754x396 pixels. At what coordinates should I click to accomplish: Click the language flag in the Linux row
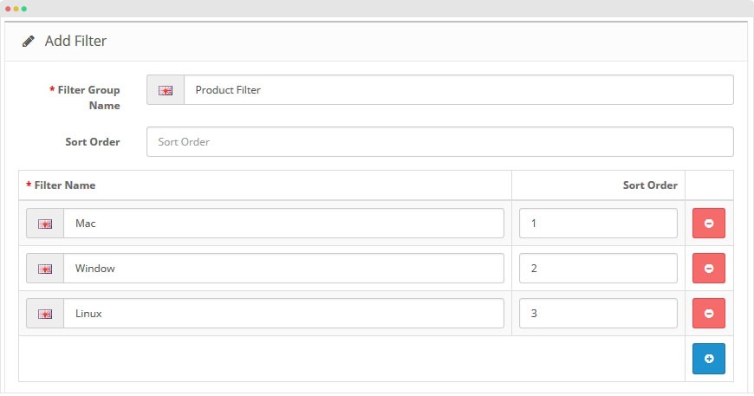point(45,314)
